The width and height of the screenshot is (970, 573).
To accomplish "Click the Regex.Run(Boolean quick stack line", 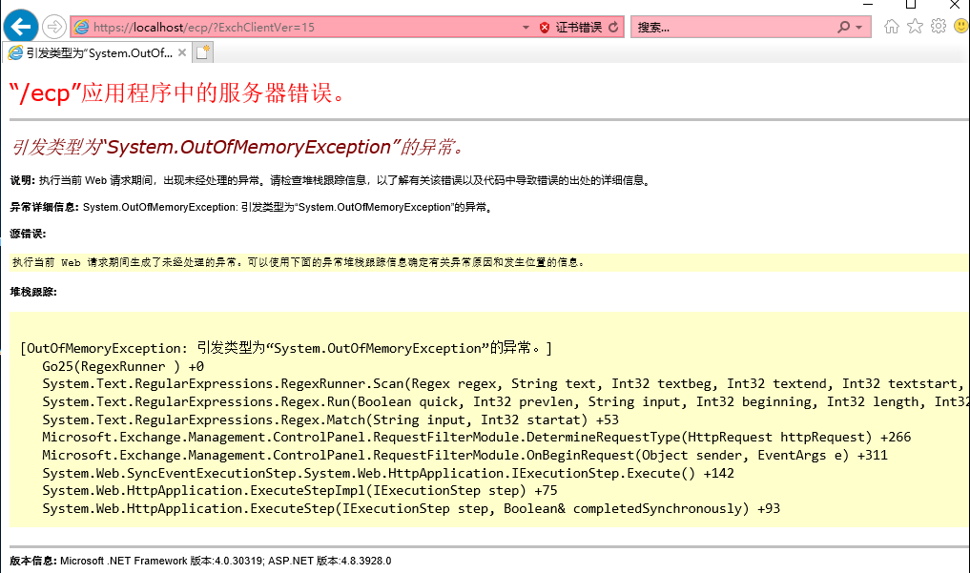I will [505, 401].
